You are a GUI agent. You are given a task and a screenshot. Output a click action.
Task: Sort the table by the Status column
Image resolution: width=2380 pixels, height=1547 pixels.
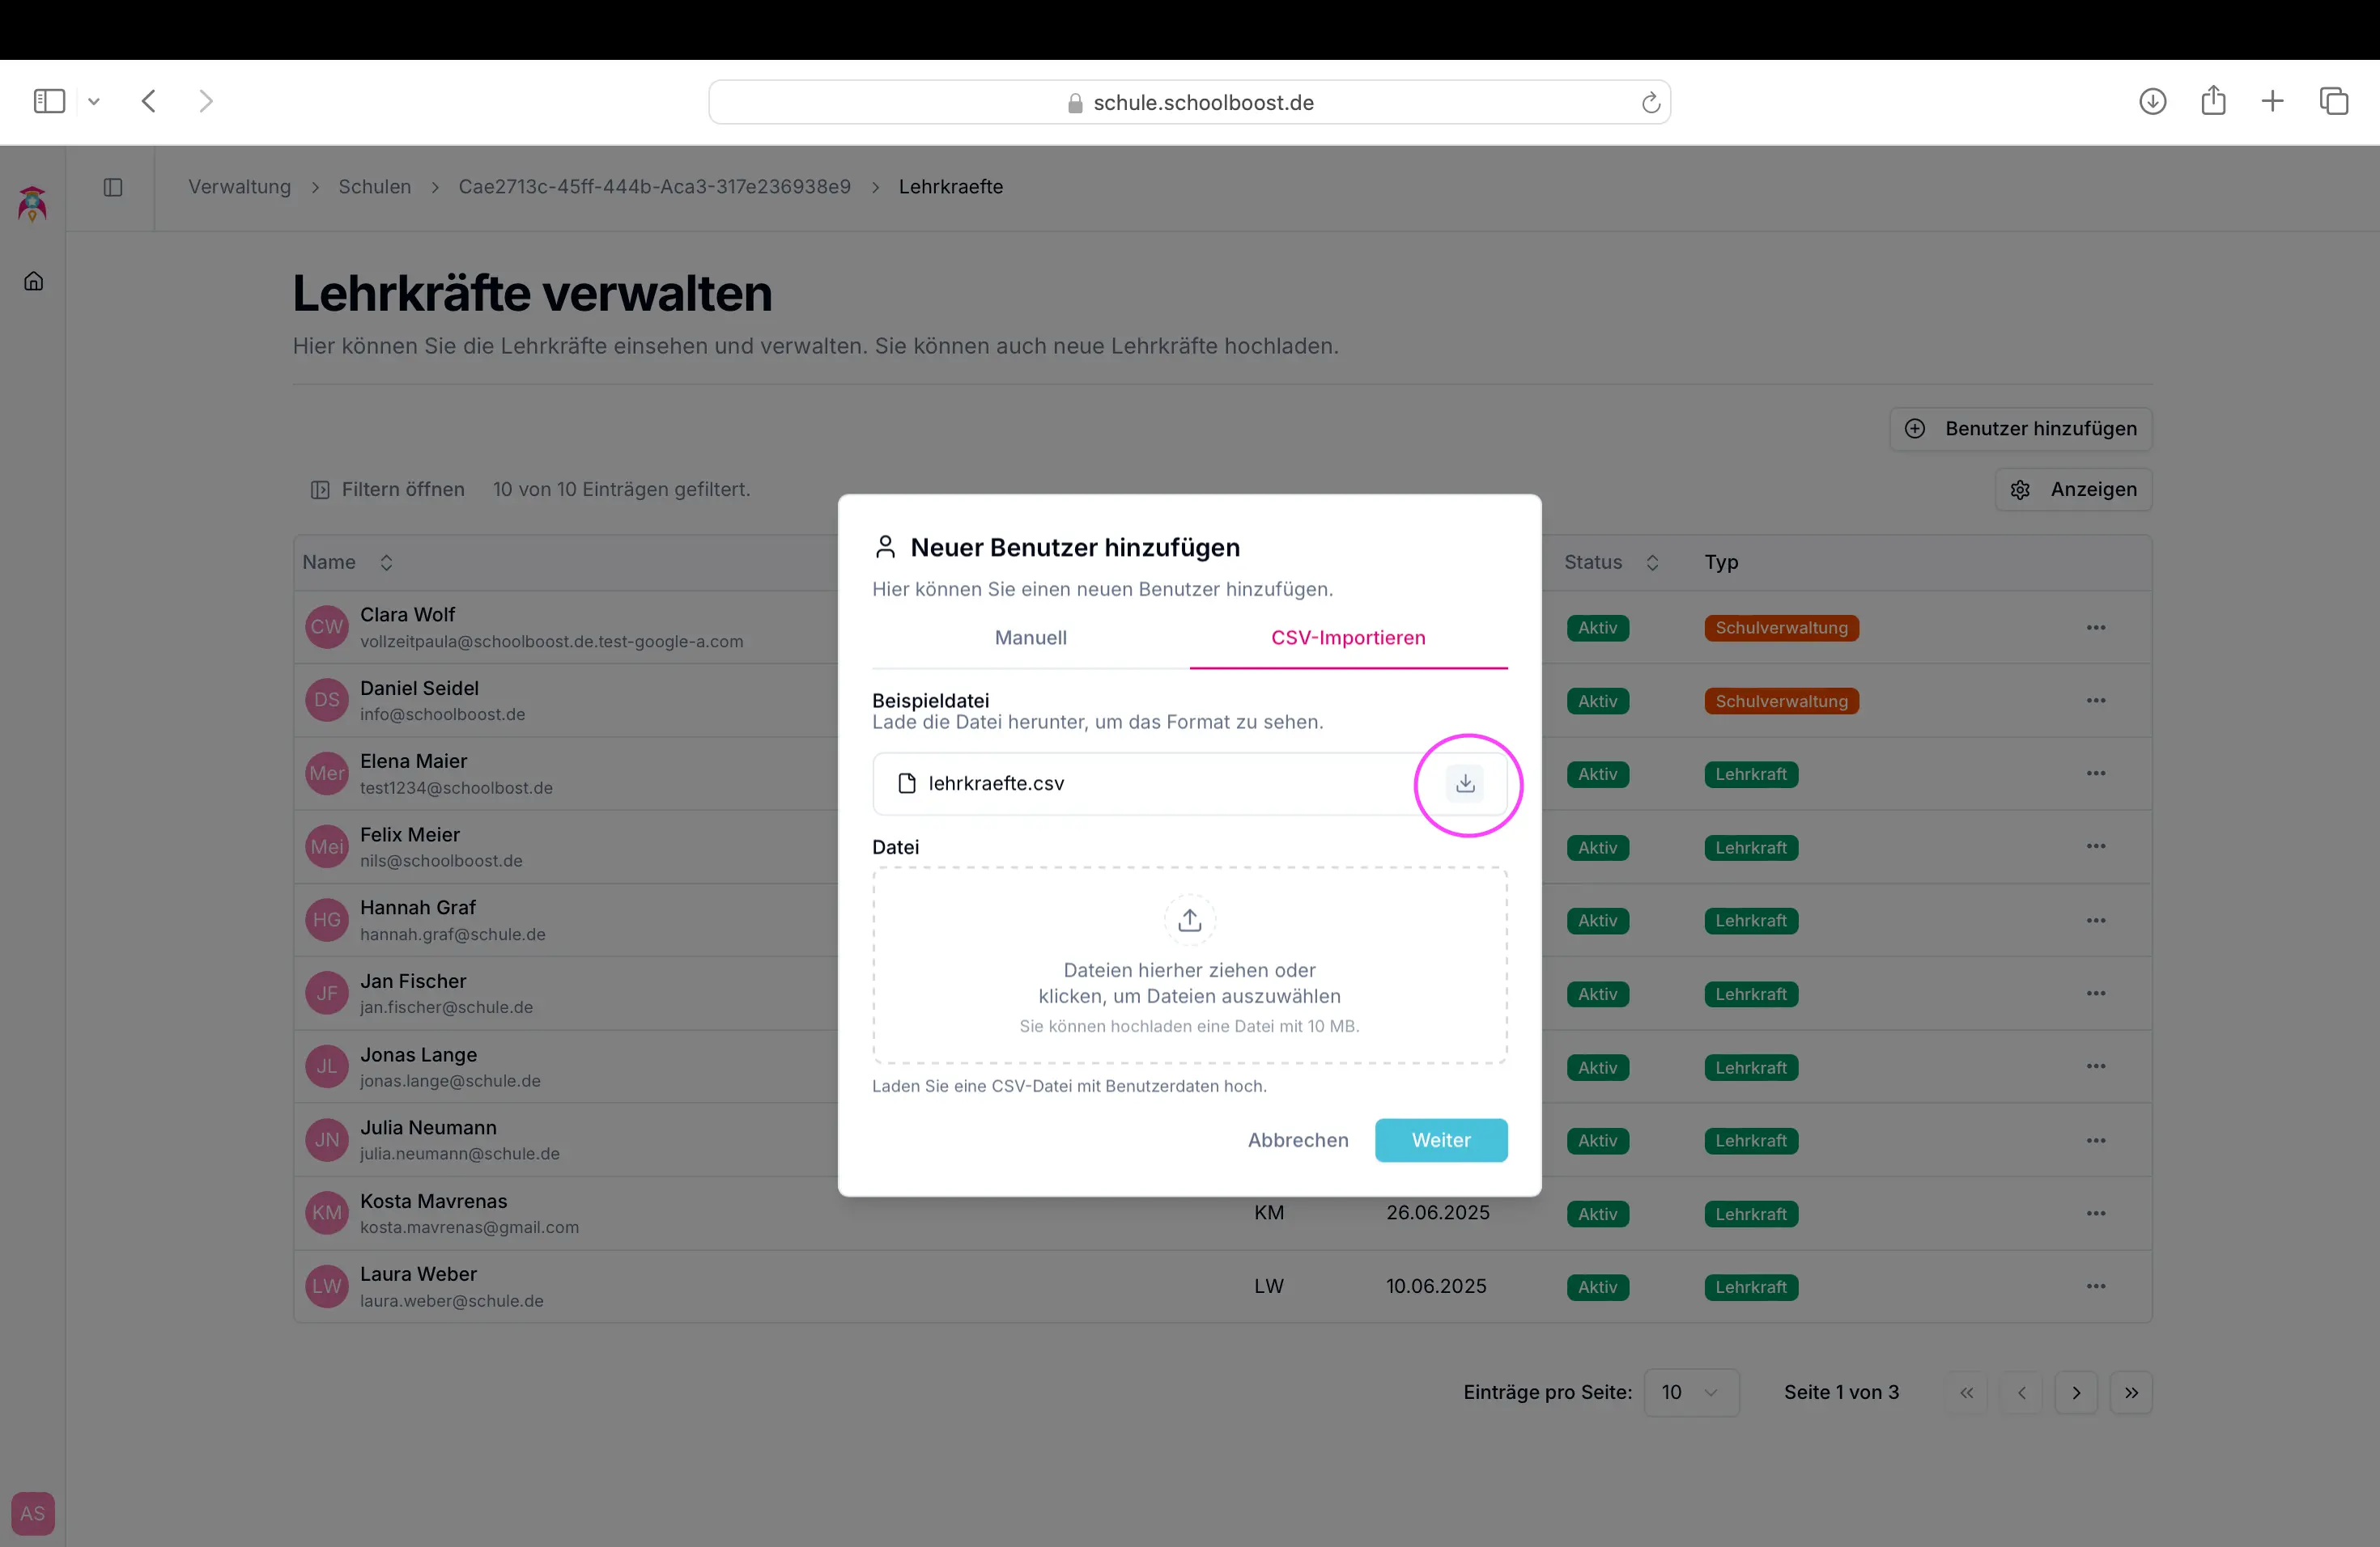[x=1652, y=562]
